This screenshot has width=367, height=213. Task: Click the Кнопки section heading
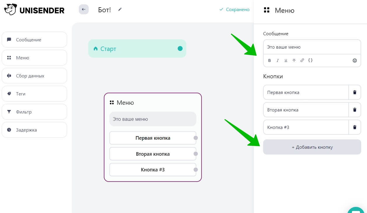[x=273, y=76]
